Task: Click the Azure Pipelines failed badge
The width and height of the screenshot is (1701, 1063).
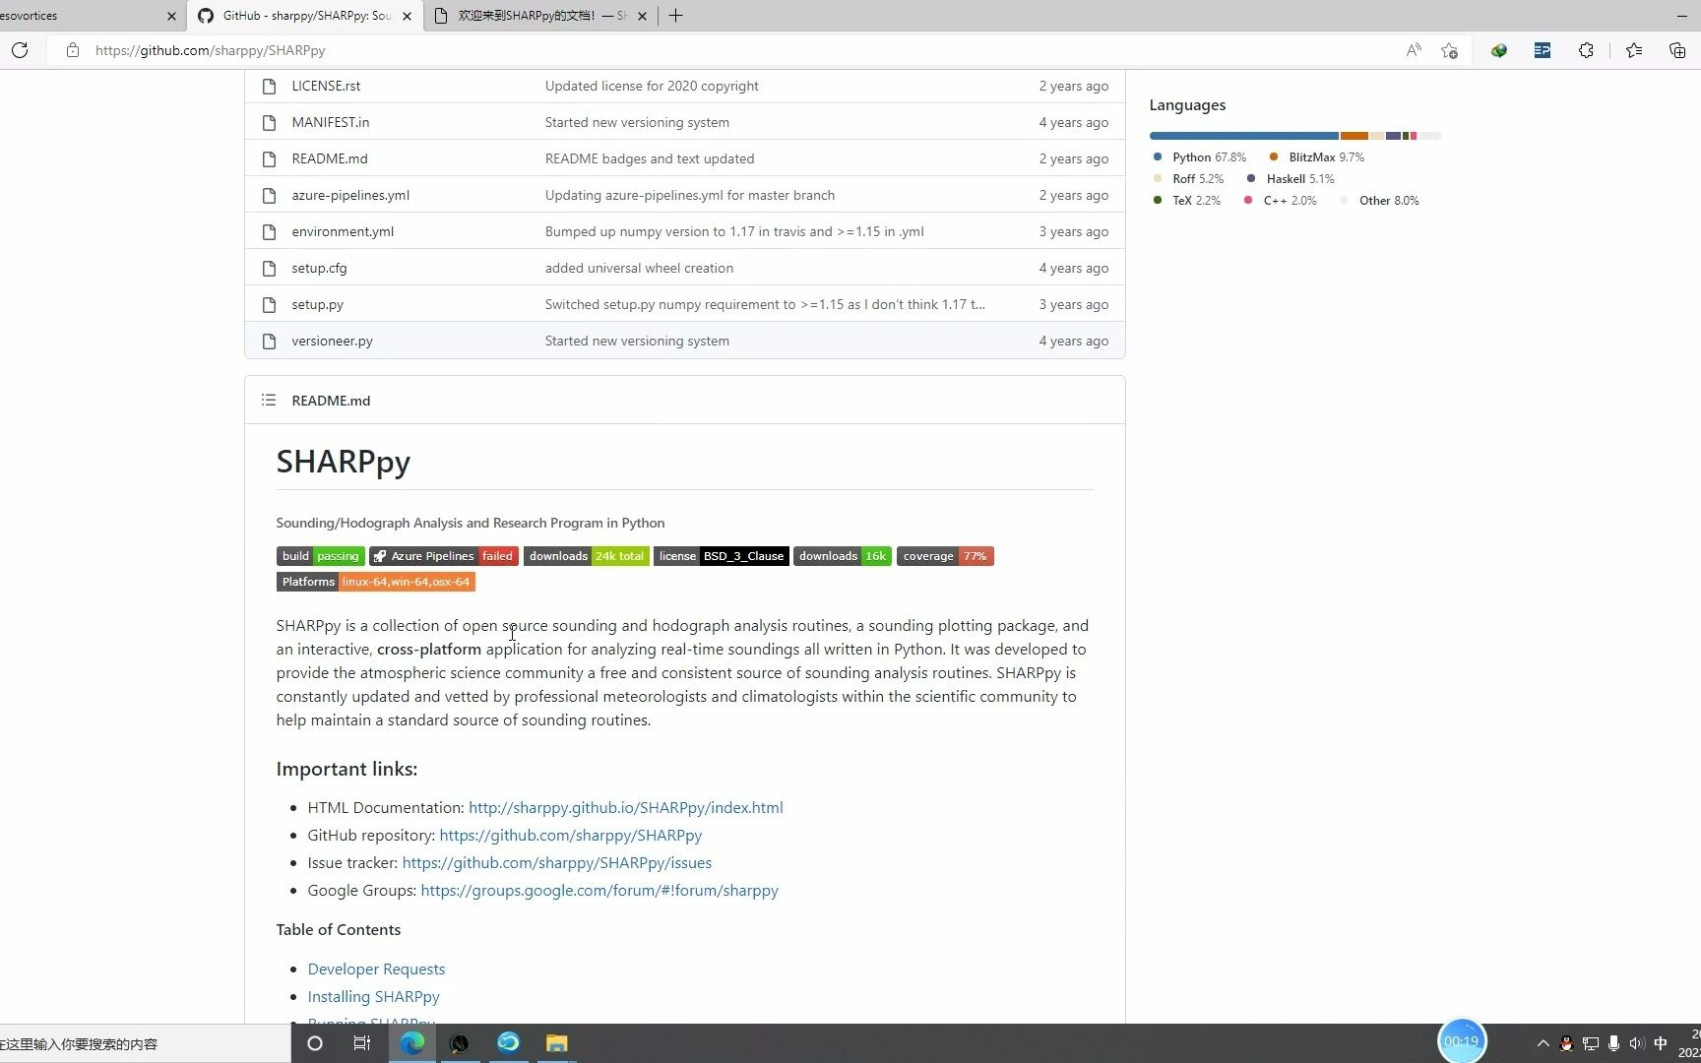Action: 444,556
